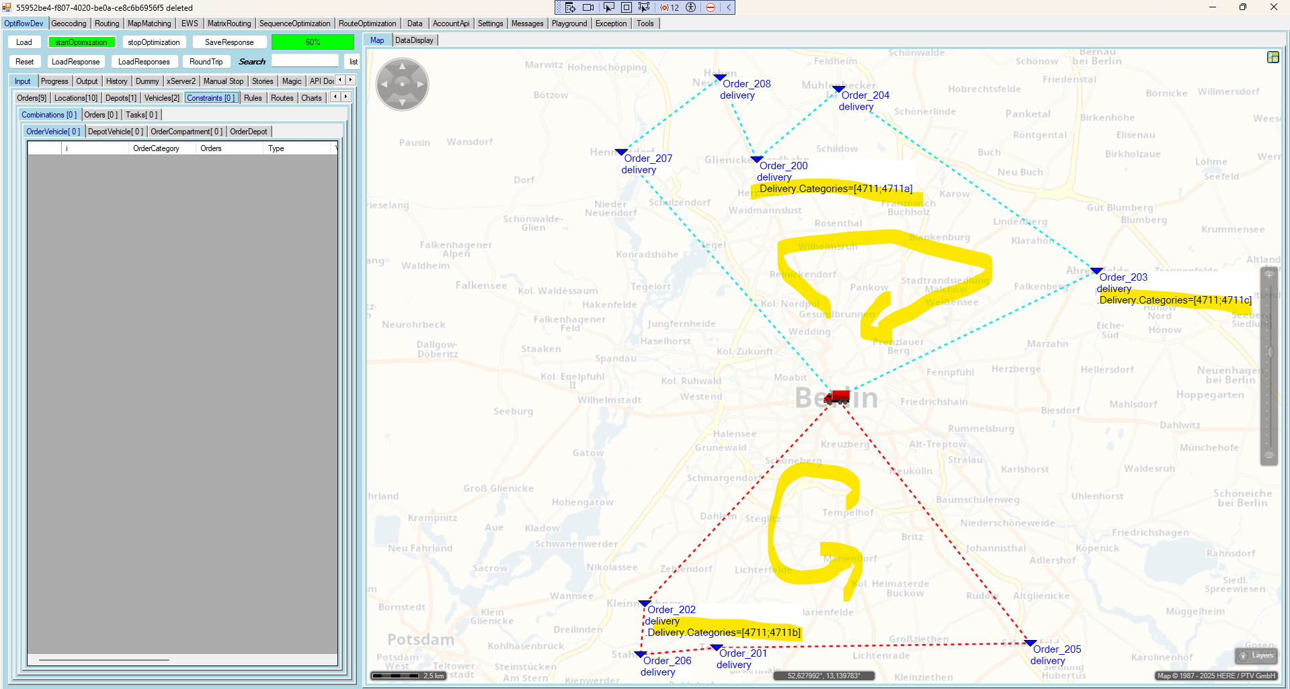Collapse the debug toolbar with the chevron arrow

(x=728, y=7)
